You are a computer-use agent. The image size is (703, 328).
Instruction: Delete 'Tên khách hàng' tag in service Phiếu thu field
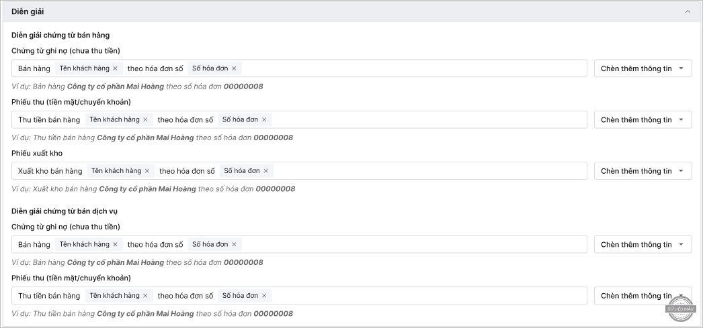[x=145, y=296]
